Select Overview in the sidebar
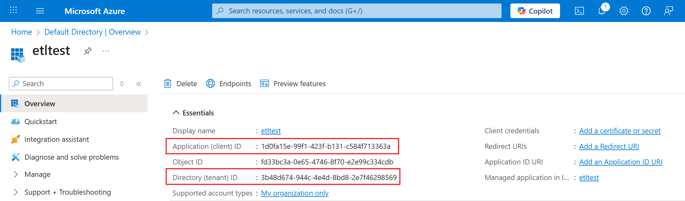Screen dimensions: 685x201 74,103
